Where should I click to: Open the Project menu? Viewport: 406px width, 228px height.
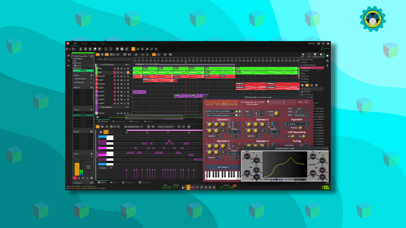[84, 43]
